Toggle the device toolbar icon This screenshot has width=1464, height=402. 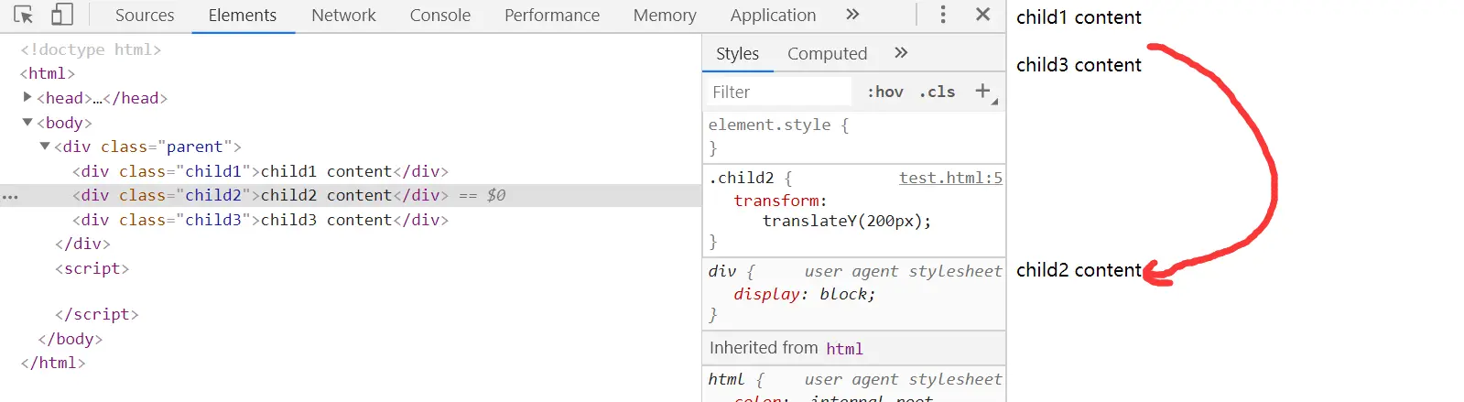pos(61,15)
